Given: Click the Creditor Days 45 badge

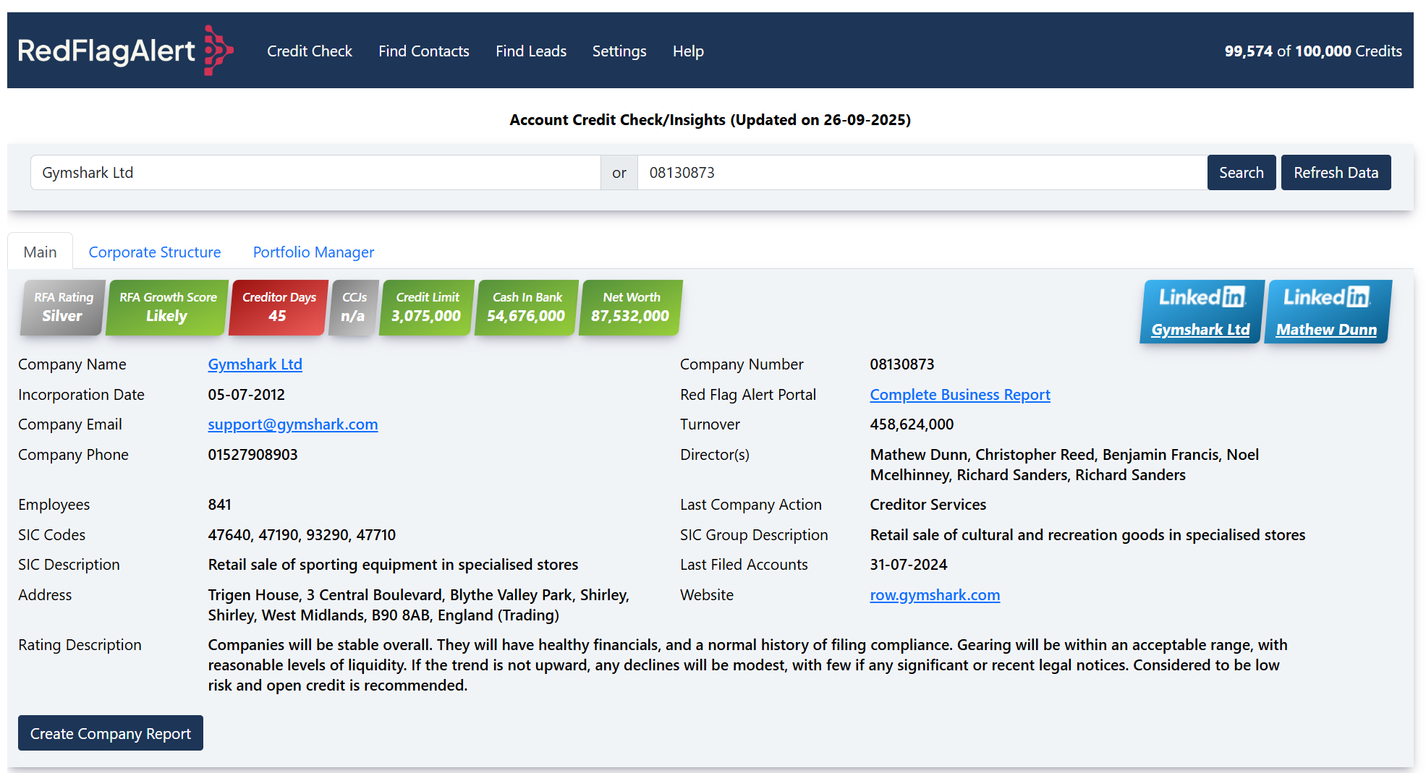Looking at the screenshot, I should (279, 307).
